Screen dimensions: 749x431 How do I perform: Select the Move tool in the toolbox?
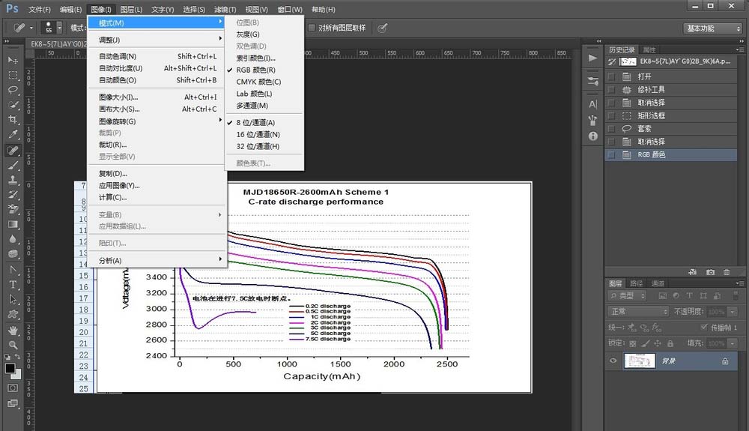[x=13, y=60]
